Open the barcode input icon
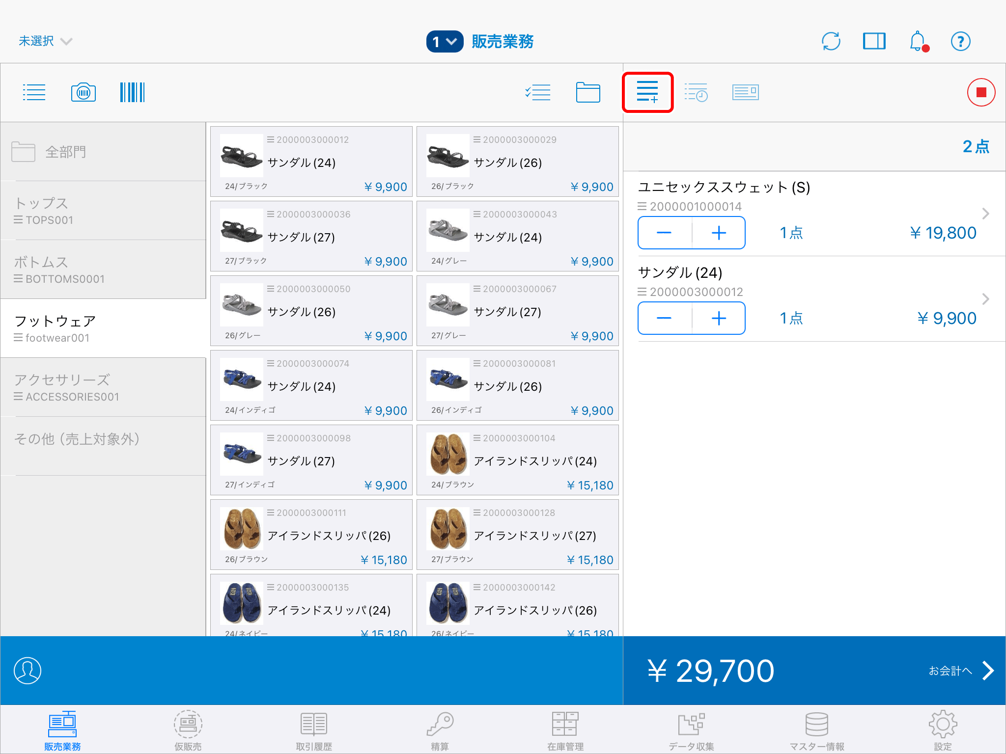The width and height of the screenshot is (1006, 754). pos(132,92)
